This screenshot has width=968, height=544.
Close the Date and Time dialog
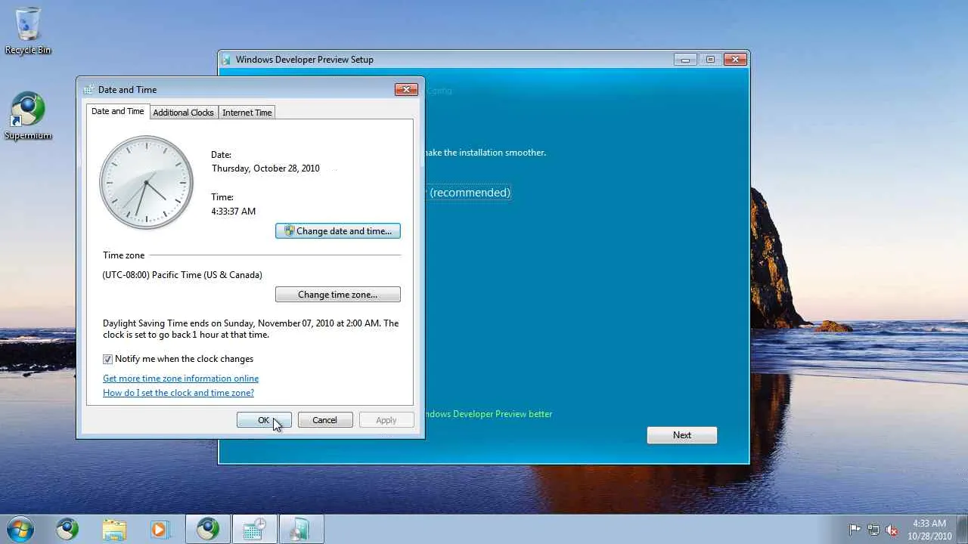406,89
